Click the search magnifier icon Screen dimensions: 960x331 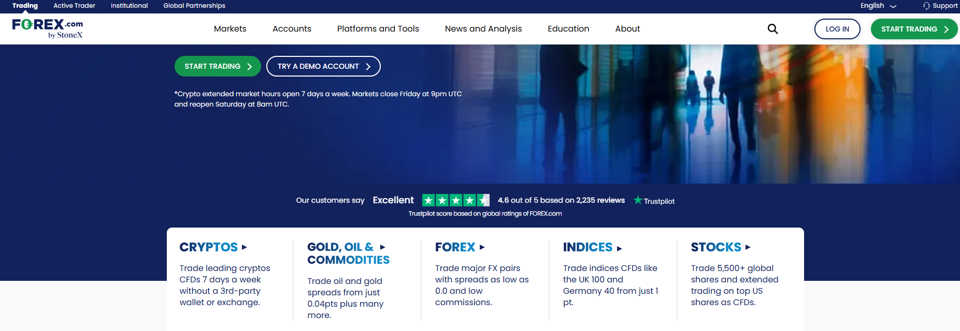pos(772,29)
